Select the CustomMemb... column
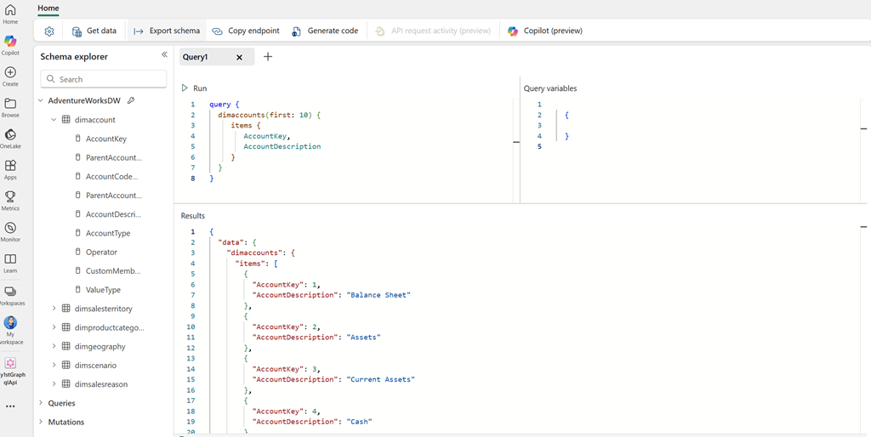Viewport: 871px width, 437px height. pos(113,270)
